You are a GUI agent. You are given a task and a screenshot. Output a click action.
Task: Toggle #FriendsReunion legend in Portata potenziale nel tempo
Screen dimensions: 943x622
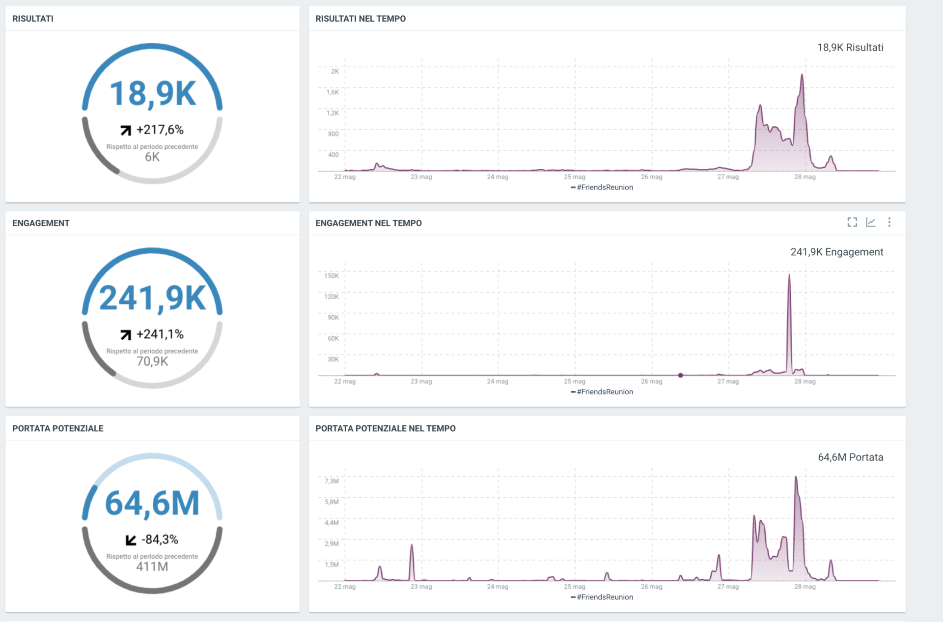[x=602, y=597]
